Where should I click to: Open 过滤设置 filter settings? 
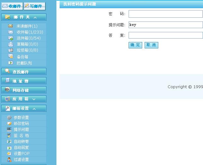click(x=21, y=160)
